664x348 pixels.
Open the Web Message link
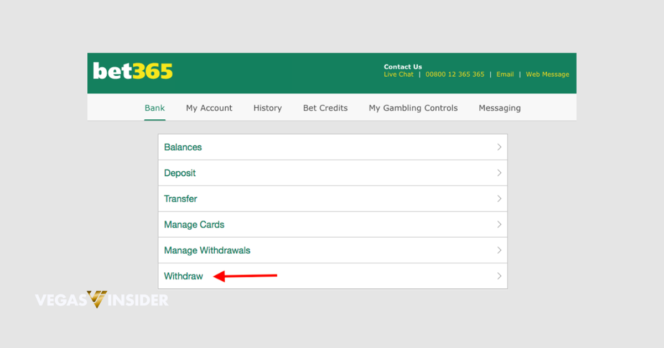tap(547, 75)
